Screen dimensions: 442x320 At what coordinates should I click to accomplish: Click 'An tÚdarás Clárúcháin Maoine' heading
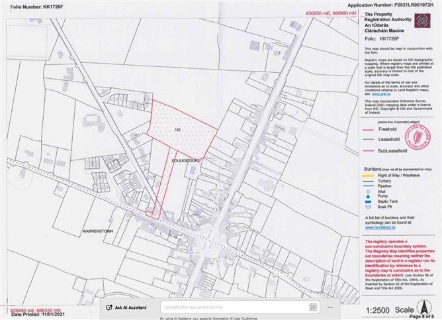(x=384, y=28)
